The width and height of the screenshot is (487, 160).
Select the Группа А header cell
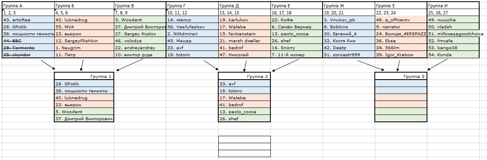tap(28, 6)
